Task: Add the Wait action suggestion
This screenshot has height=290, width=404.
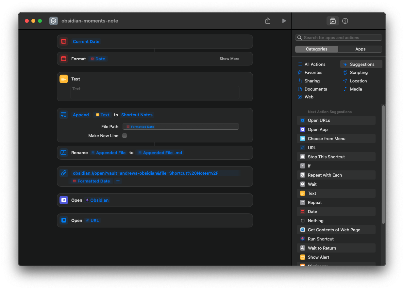Action: (336, 184)
